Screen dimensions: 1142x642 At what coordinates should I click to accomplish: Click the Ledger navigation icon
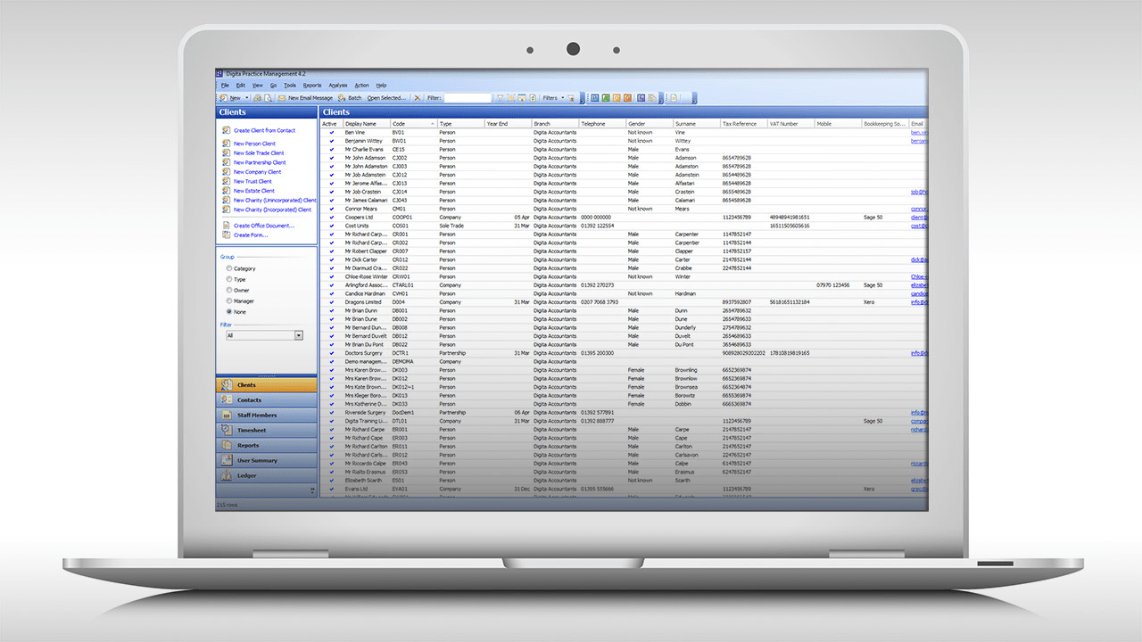228,476
